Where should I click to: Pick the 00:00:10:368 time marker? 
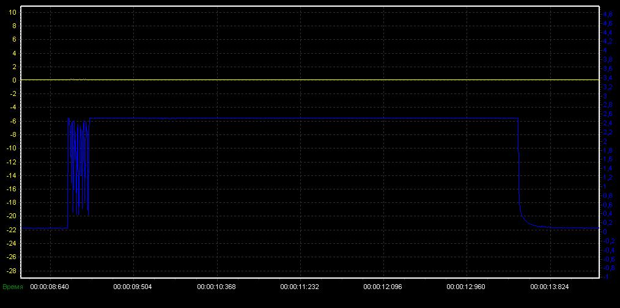point(217,286)
